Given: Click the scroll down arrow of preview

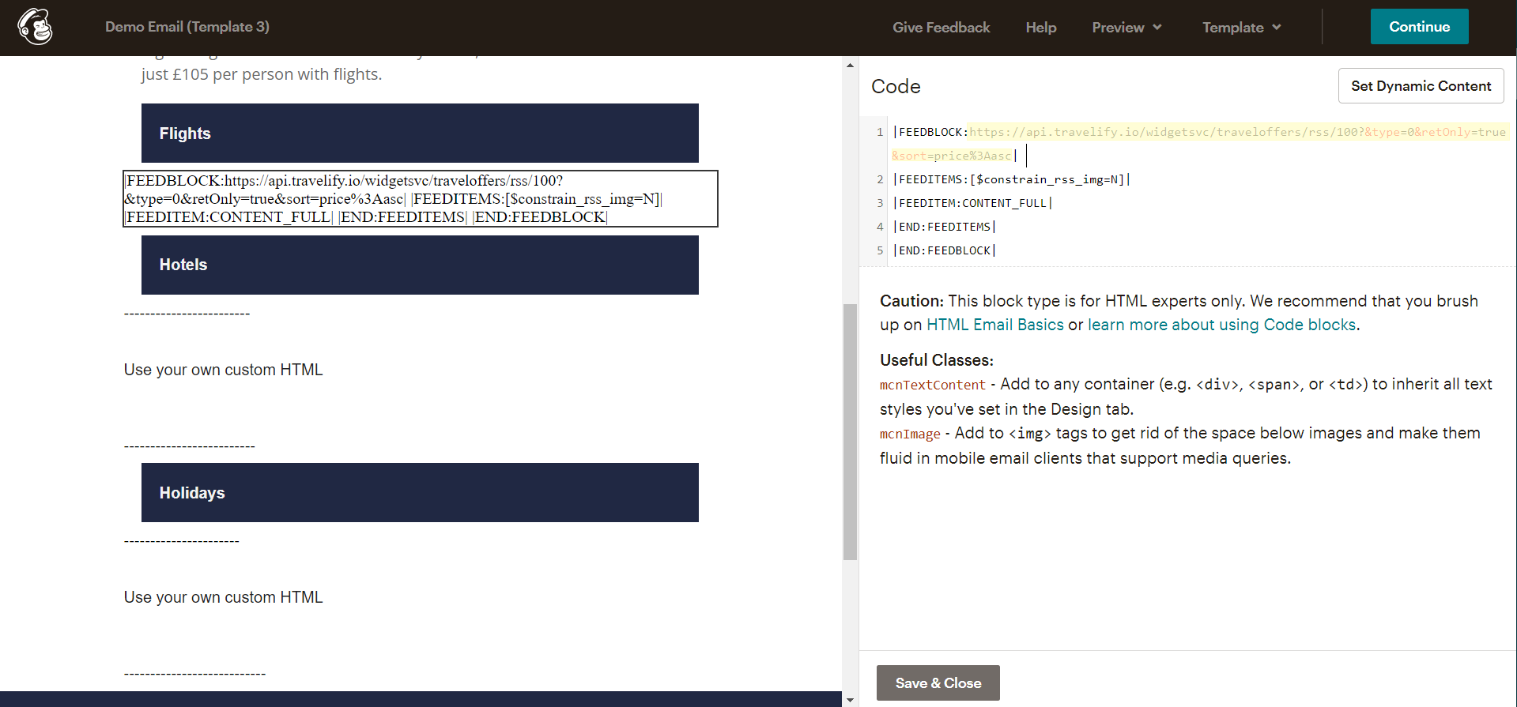Looking at the screenshot, I should click(850, 699).
